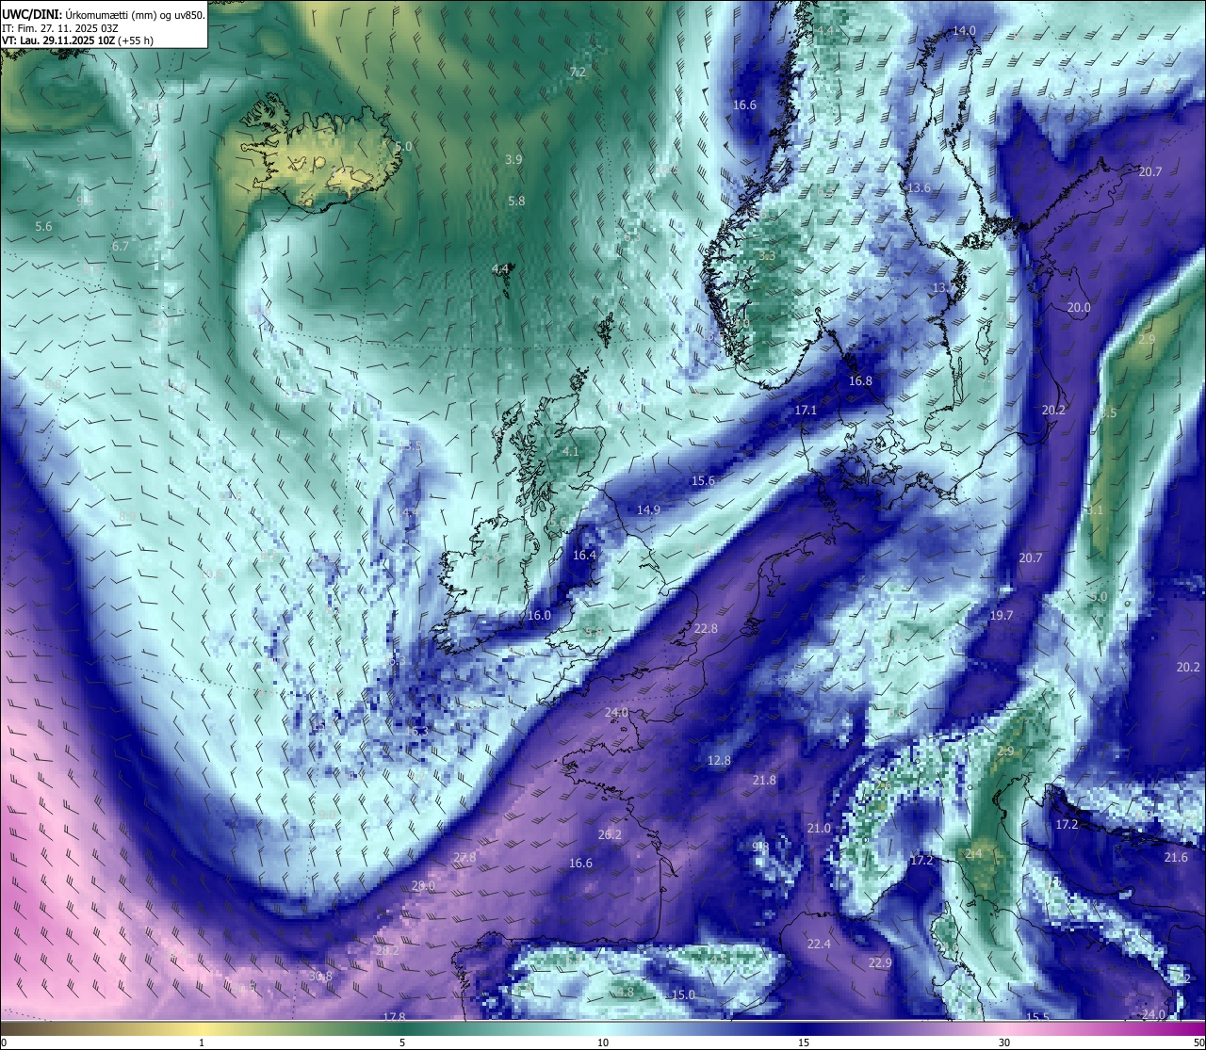Click the 27.8 precipitation value
1206x1050 pixels.
pyautogui.click(x=464, y=858)
